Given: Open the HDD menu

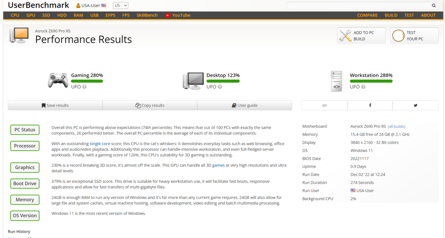Looking at the screenshot, I should 62,15.
